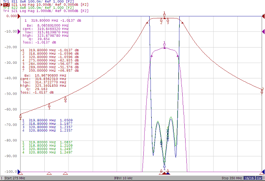Click the Q: 39.654 readout

coord(39,39)
